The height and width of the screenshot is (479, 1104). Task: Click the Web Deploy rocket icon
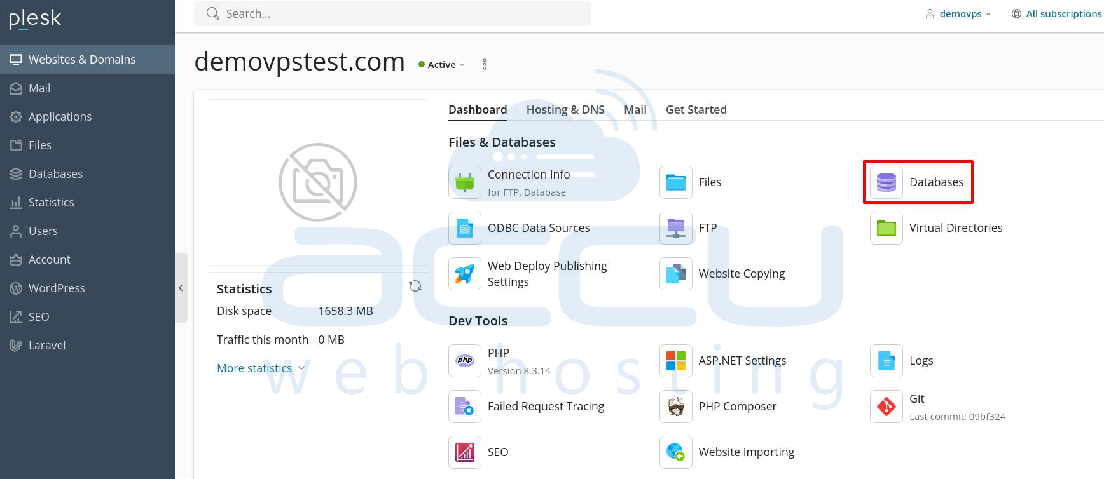(x=465, y=274)
